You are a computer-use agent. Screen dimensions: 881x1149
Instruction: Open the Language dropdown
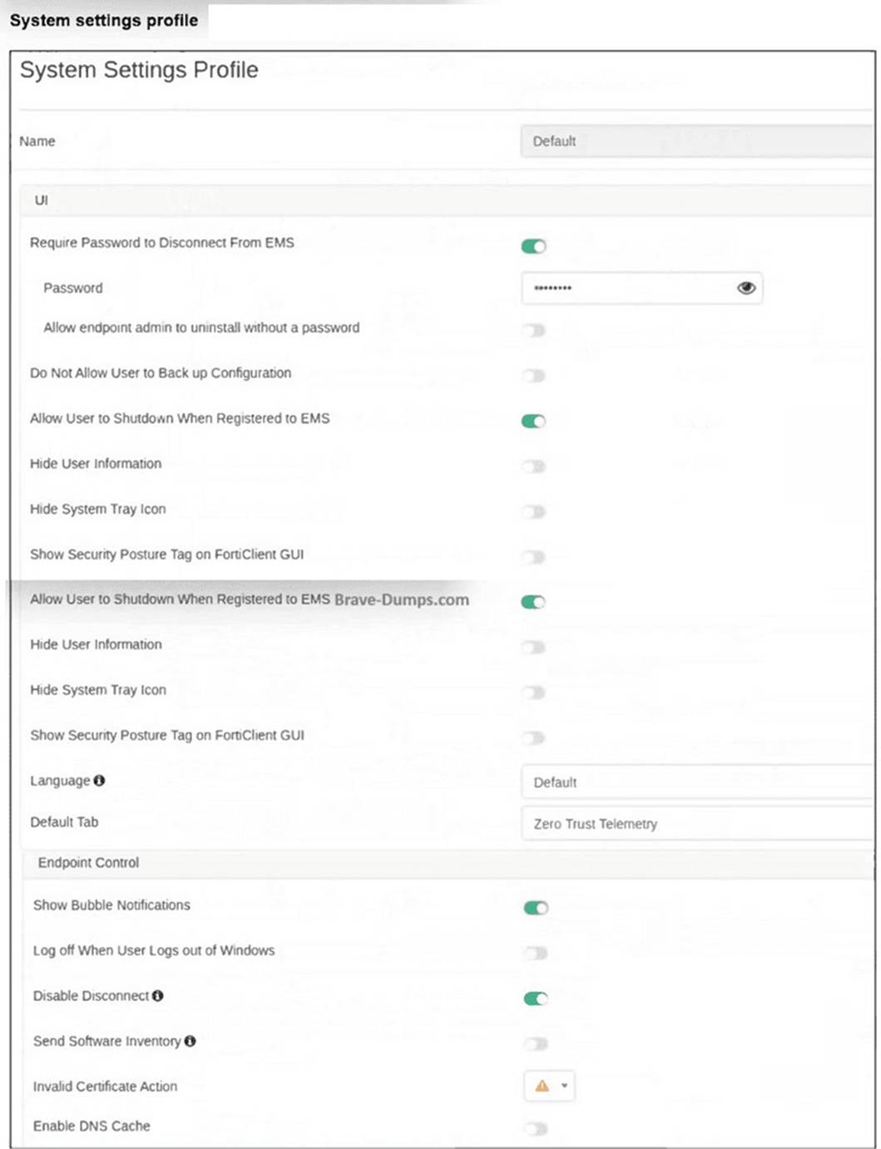697,782
